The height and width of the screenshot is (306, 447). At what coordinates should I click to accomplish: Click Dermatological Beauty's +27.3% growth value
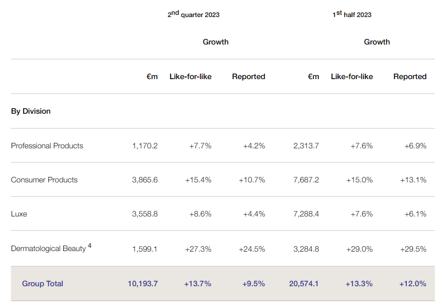pyautogui.click(x=200, y=249)
